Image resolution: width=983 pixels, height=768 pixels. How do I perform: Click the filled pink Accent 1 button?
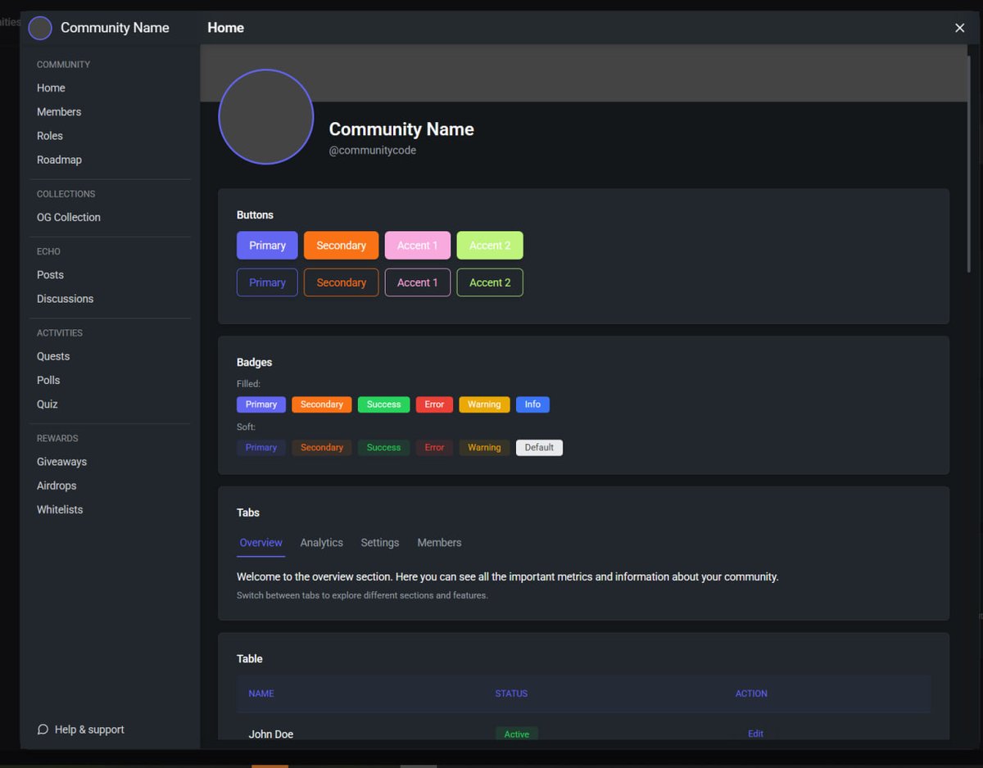[418, 246]
